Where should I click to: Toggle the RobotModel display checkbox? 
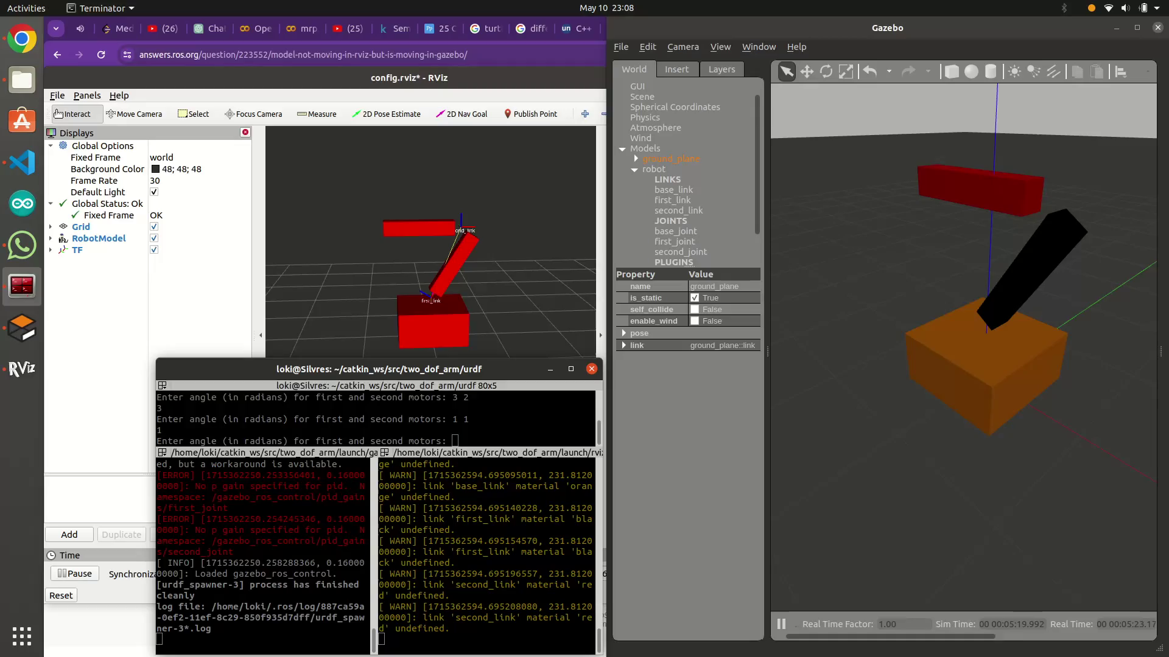[x=154, y=238]
